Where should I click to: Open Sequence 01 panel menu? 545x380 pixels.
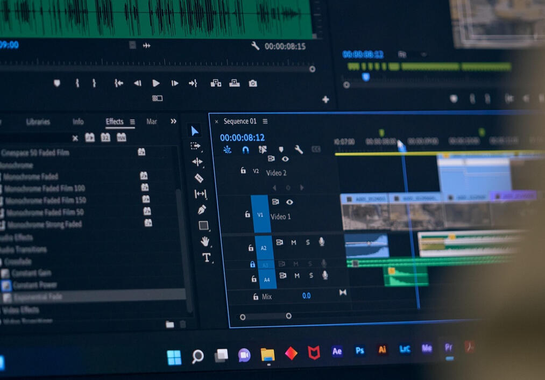click(x=265, y=121)
